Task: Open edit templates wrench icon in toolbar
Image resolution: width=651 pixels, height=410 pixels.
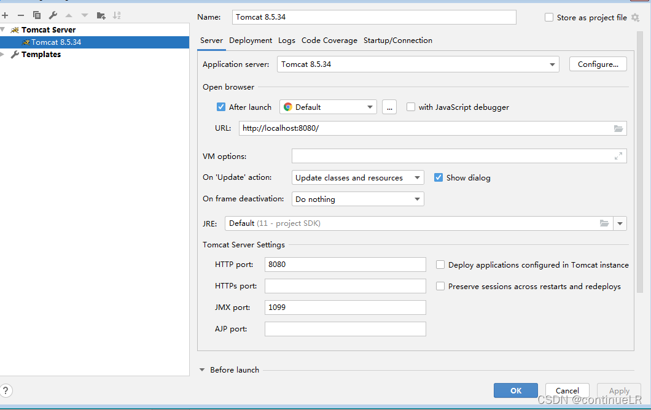Action: click(53, 15)
